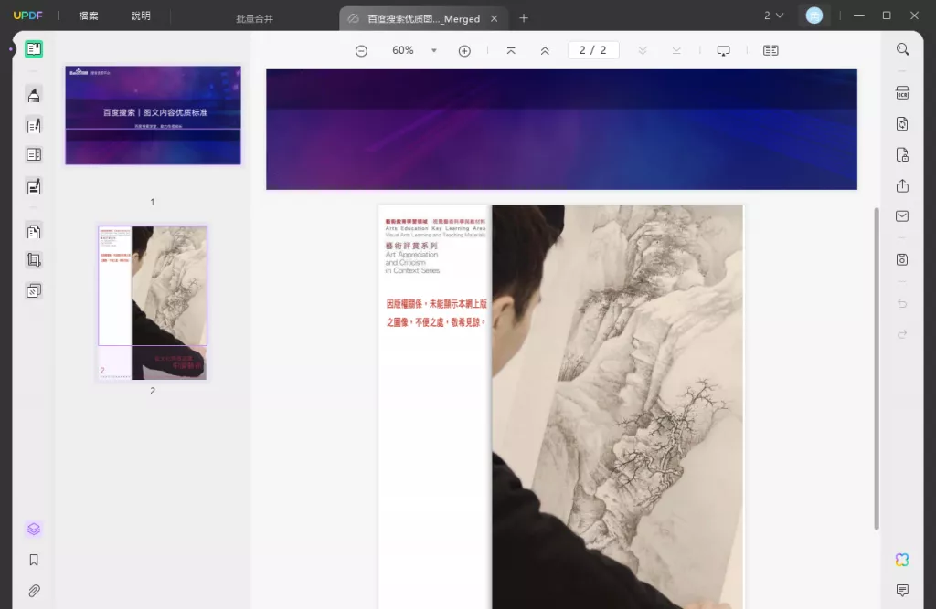Run OCR text recognition

tap(902, 93)
